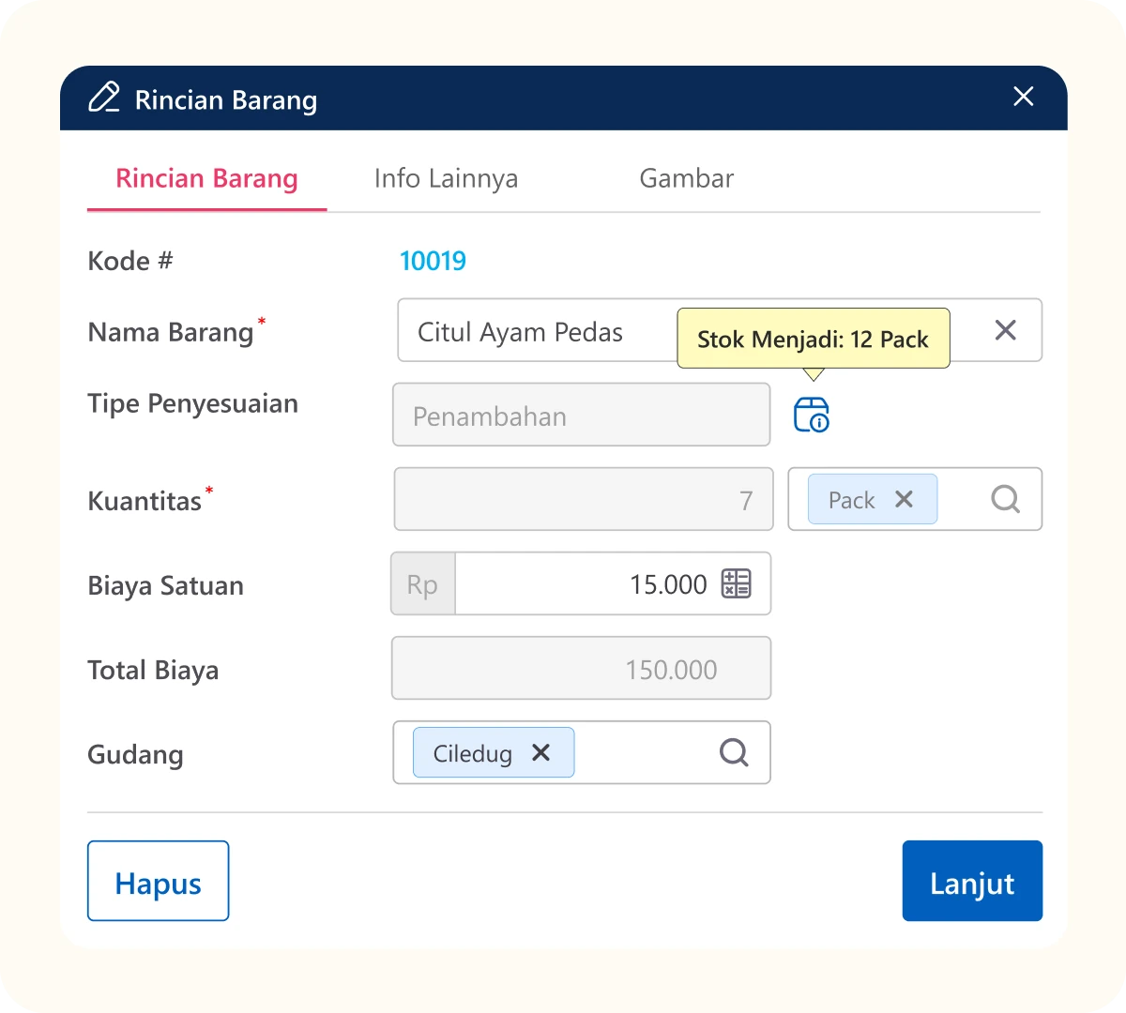
Task: Clear the Nama Barang field
Action: 1005,330
